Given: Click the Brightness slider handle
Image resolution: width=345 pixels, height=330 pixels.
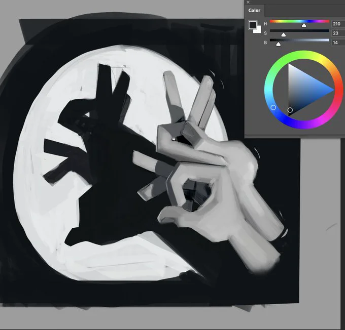Looking at the screenshot, I should [x=279, y=44].
